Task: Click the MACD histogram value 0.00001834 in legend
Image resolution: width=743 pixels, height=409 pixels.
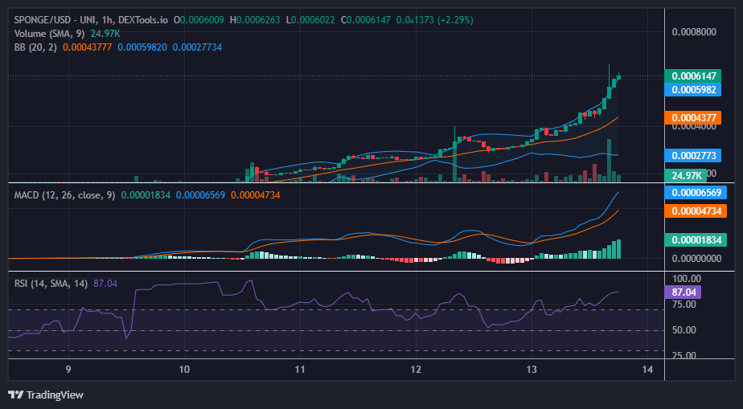Action: click(146, 195)
